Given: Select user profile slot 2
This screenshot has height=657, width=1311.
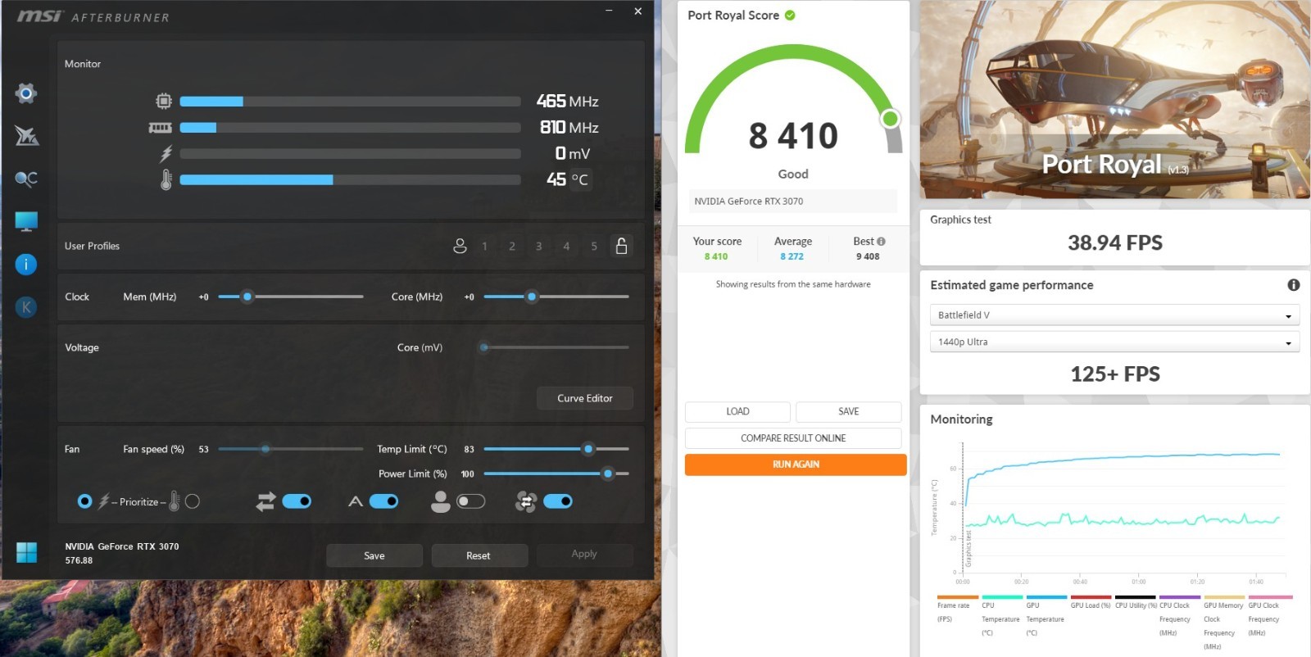Looking at the screenshot, I should pyautogui.click(x=512, y=246).
